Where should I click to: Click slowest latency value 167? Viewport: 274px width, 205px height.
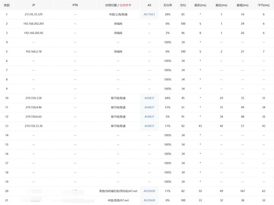(242, 191)
